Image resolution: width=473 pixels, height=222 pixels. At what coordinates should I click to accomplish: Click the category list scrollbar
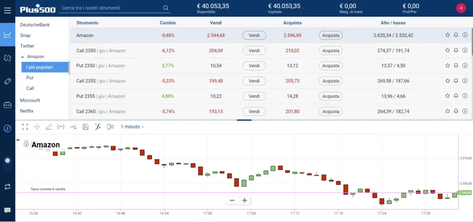coord(69,68)
